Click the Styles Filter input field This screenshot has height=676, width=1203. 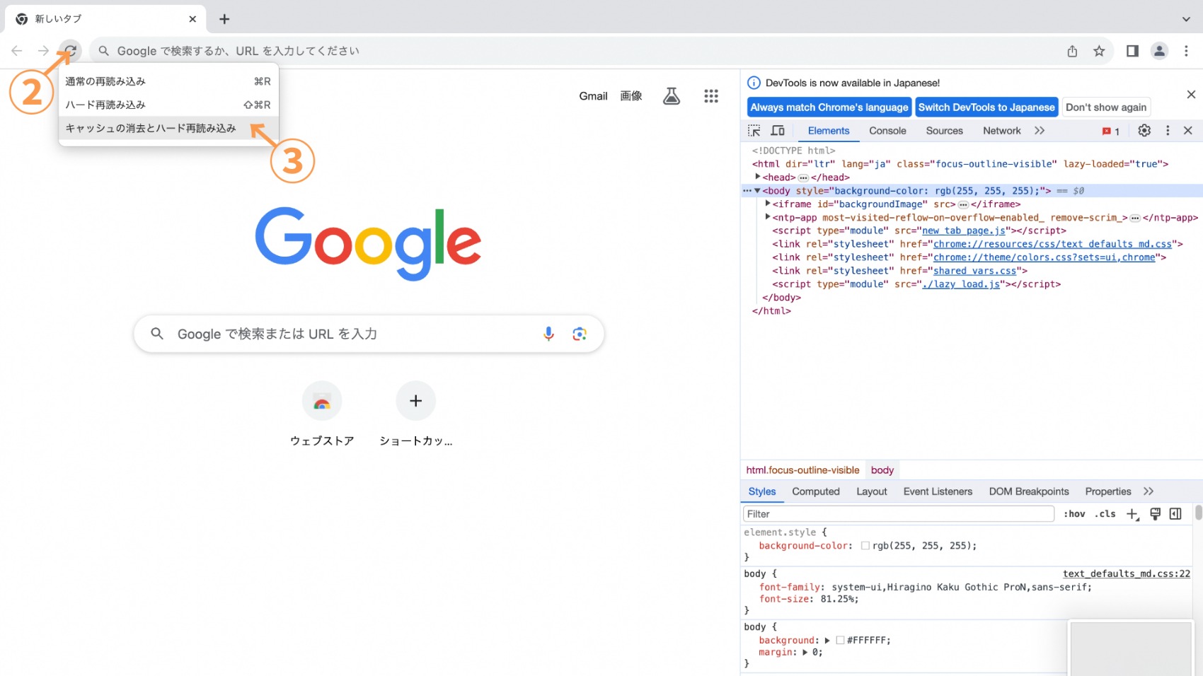[899, 514]
